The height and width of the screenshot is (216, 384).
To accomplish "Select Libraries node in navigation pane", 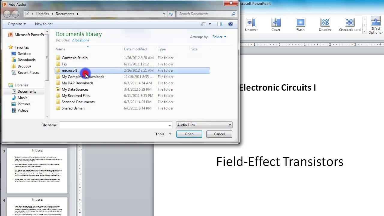I will point(21,85).
